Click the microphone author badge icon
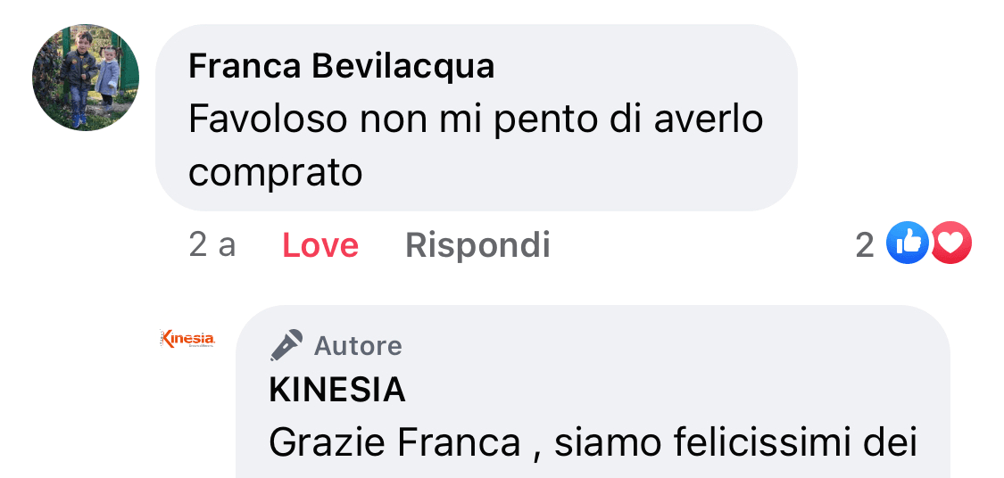Image resolution: width=1004 pixels, height=478 pixels. pos(286,345)
